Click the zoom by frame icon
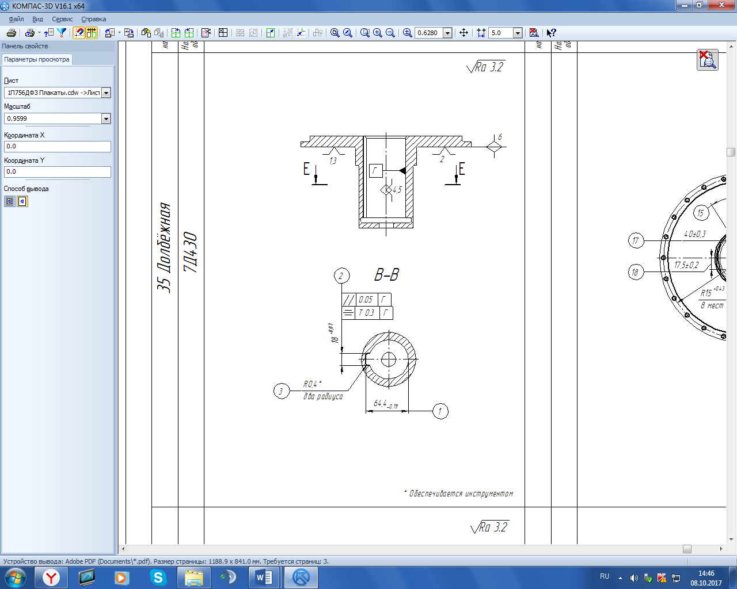737x589 pixels. coord(365,33)
